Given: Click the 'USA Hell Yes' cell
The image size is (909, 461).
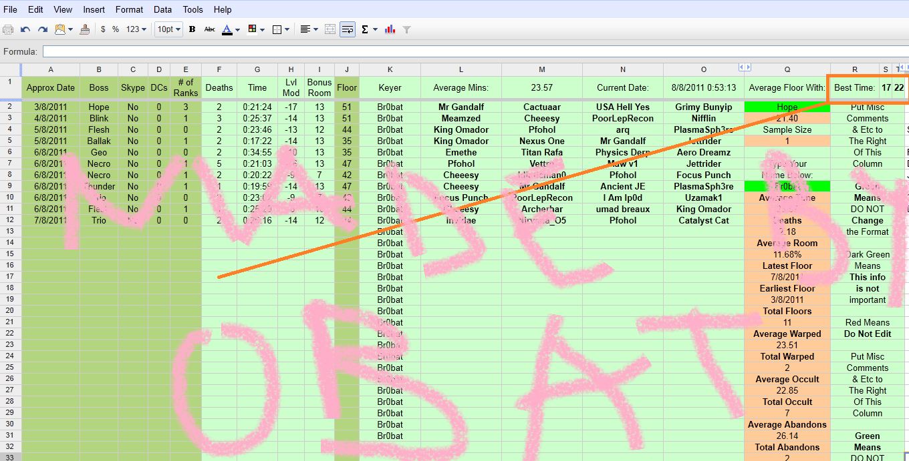Looking at the screenshot, I should click(623, 107).
